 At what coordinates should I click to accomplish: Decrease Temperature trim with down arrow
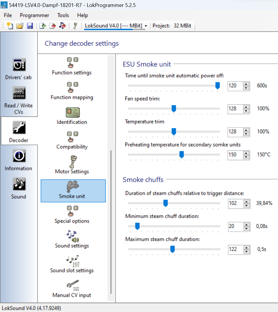coord(246,134)
